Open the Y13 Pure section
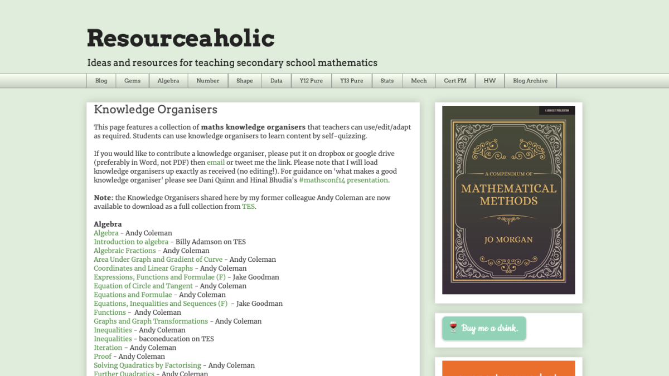The width and height of the screenshot is (669, 376). tap(351, 80)
